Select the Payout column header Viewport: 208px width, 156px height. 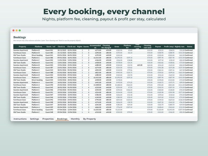pos(158,47)
